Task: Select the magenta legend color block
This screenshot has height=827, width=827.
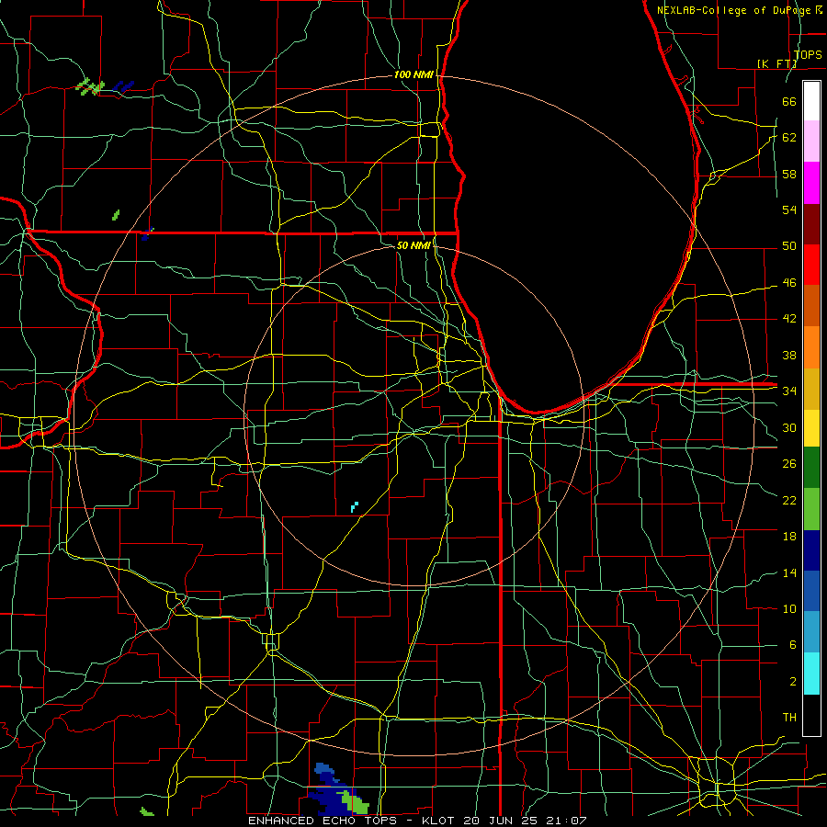Action: tap(811, 183)
